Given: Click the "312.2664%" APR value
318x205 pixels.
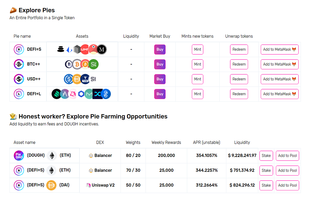Looking at the screenshot, I should coord(207,185).
